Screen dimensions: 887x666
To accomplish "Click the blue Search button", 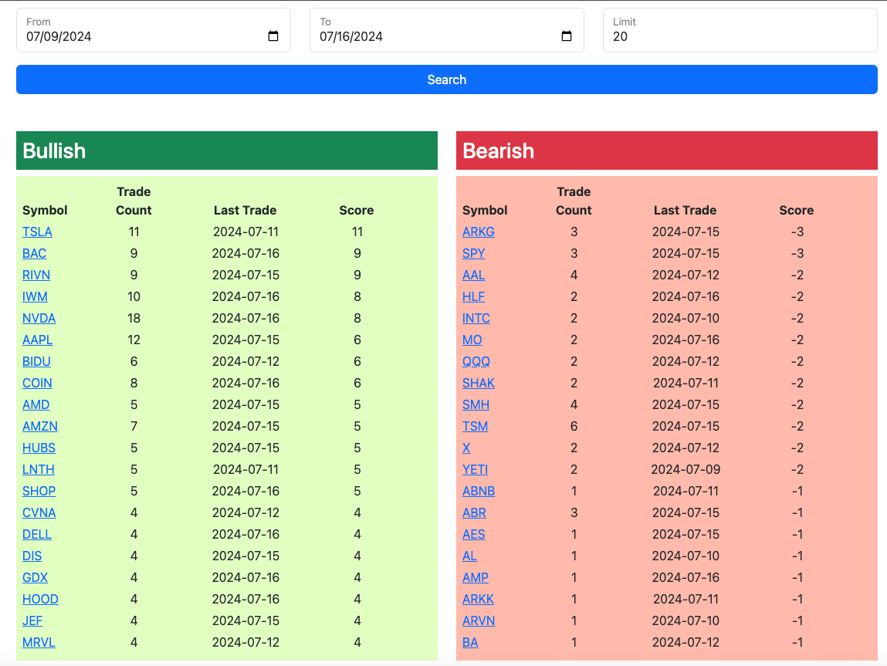I will pyautogui.click(x=447, y=79).
